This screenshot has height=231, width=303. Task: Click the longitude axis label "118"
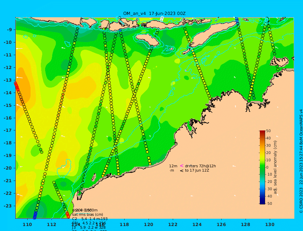(x=124, y=224)
